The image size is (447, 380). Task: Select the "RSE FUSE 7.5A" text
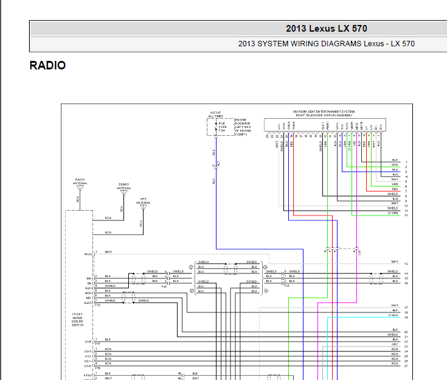pyautogui.click(x=222, y=127)
